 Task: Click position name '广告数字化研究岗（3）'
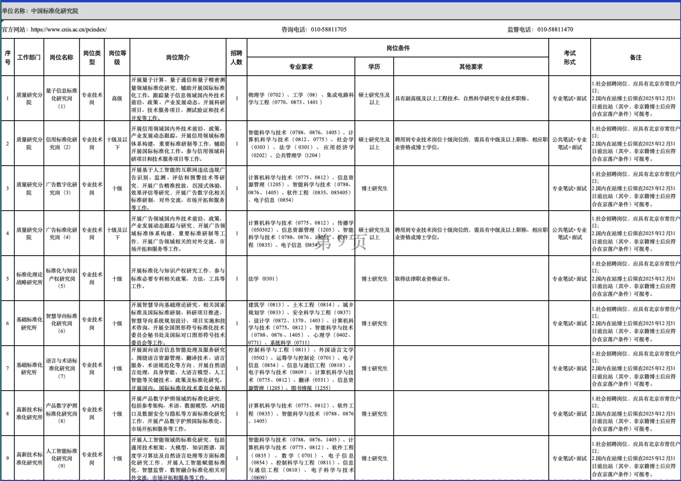tap(61, 188)
